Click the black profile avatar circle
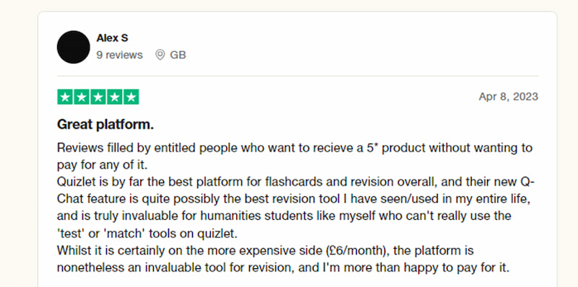 [x=74, y=47]
